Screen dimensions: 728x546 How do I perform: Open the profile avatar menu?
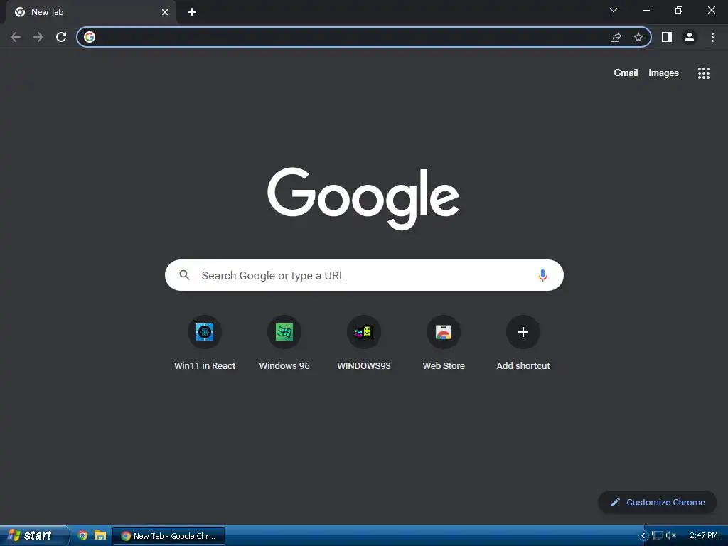[x=690, y=37]
